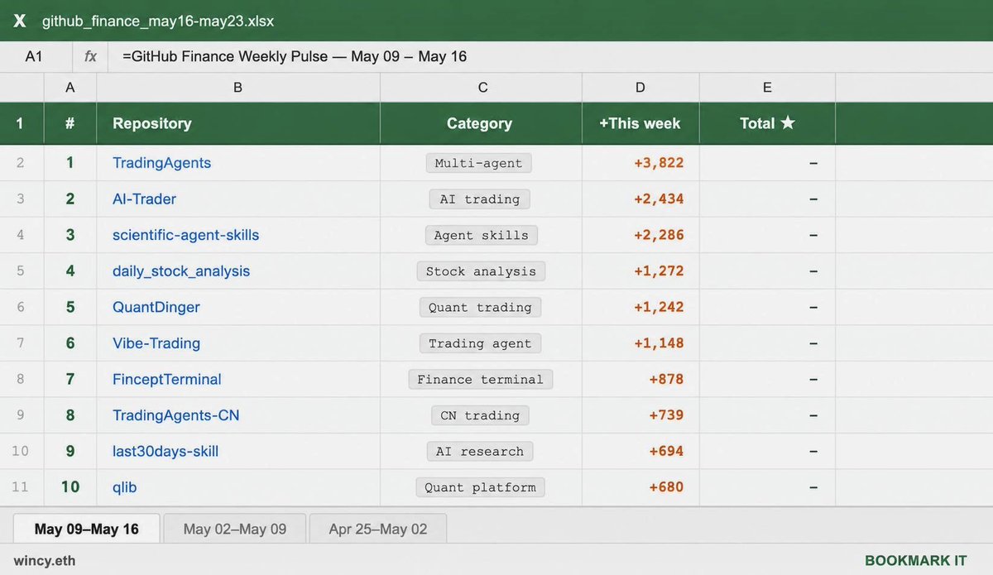Select column E header
The width and height of the screenshot is (993, 575).
coord(767,87)
